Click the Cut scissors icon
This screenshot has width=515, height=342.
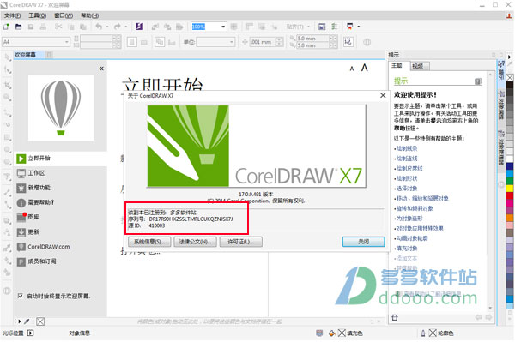click(58, 27)
